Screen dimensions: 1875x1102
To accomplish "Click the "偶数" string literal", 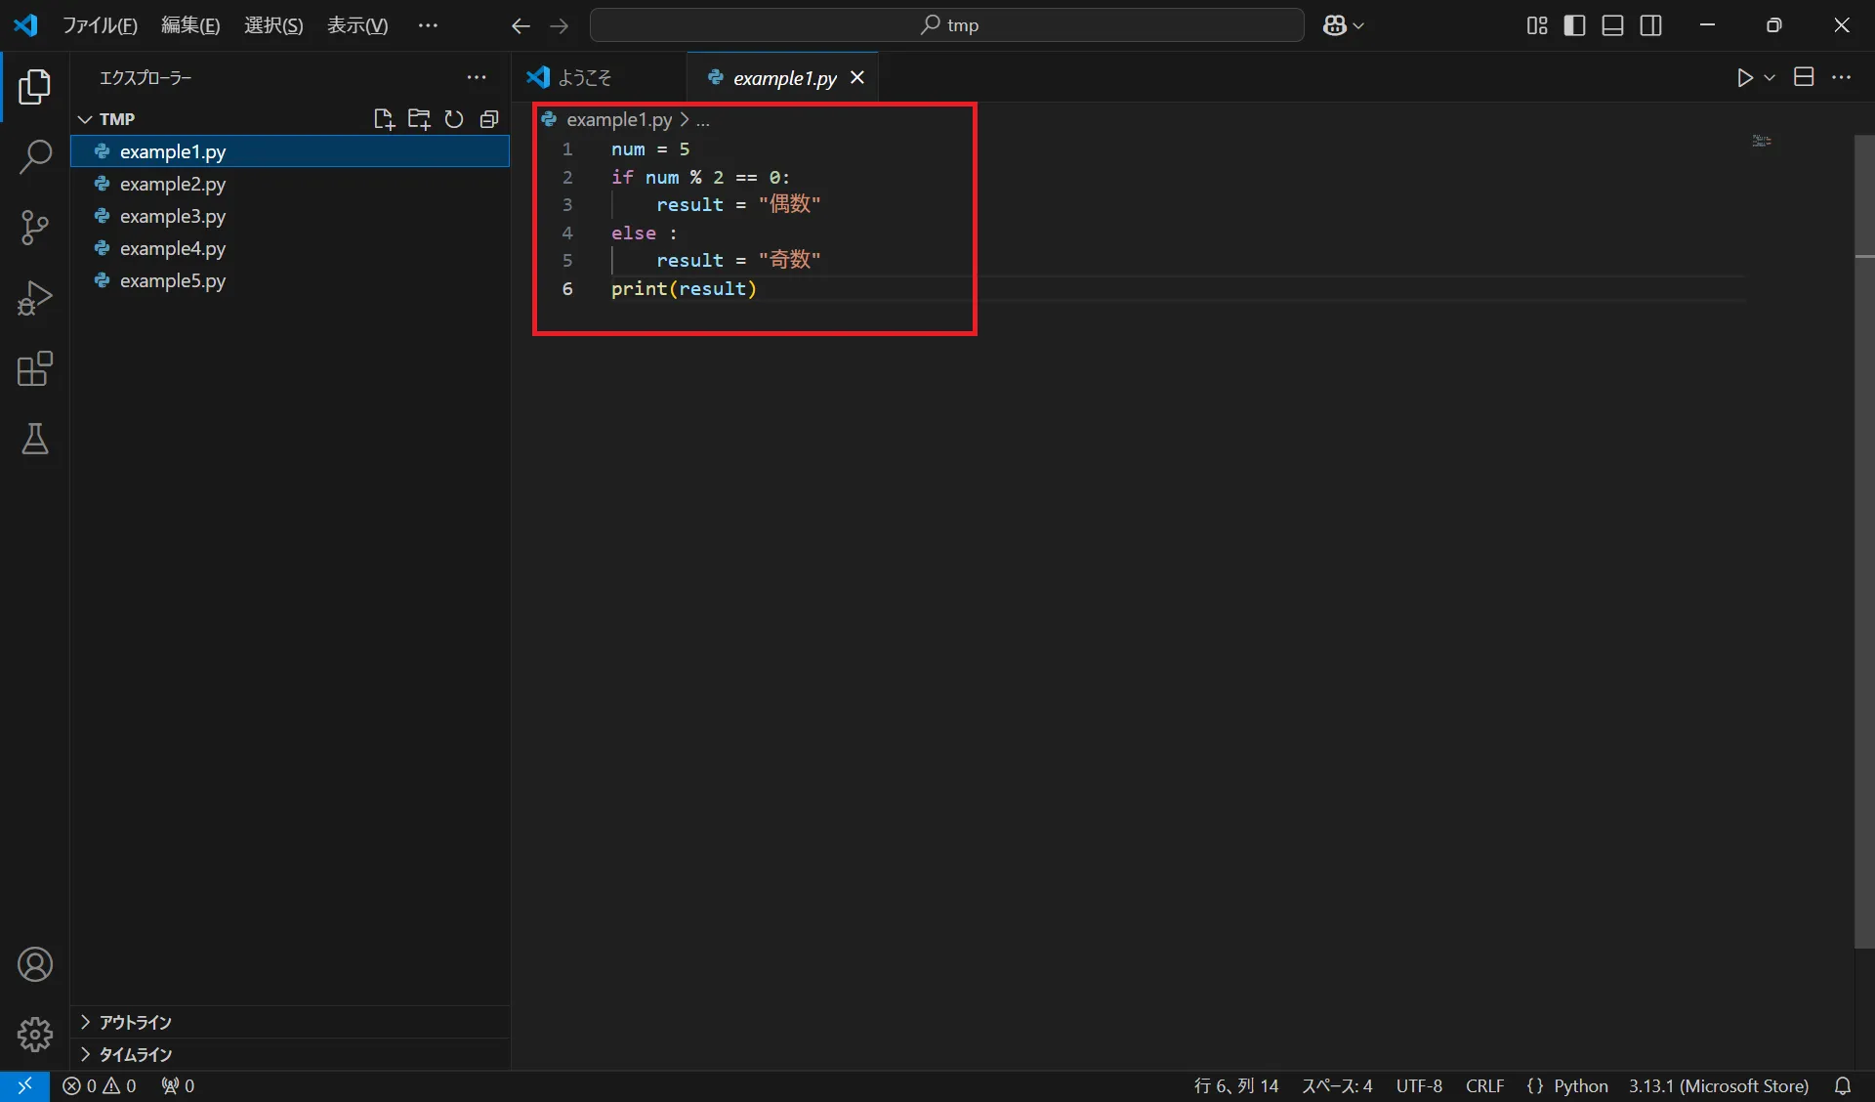I will click(x=789, y=205).
